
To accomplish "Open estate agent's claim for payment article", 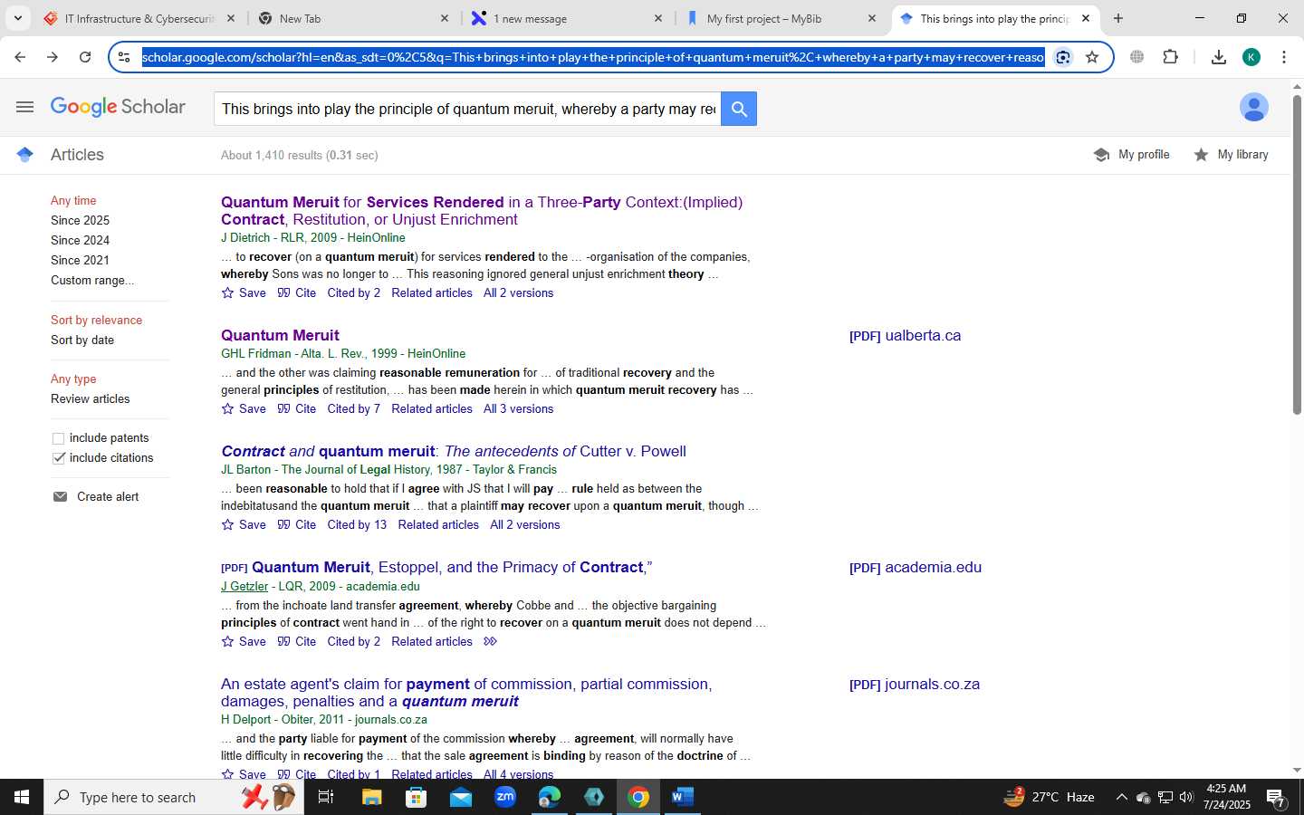I will pyautogui.click(x=466, y=692).
